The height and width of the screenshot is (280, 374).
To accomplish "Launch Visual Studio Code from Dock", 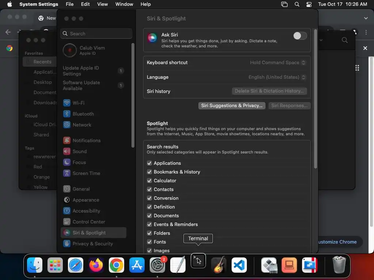I will [x=239, y=265].
